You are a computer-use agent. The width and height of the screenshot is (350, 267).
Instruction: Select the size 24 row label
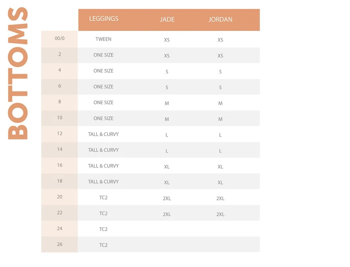point(59,228)
